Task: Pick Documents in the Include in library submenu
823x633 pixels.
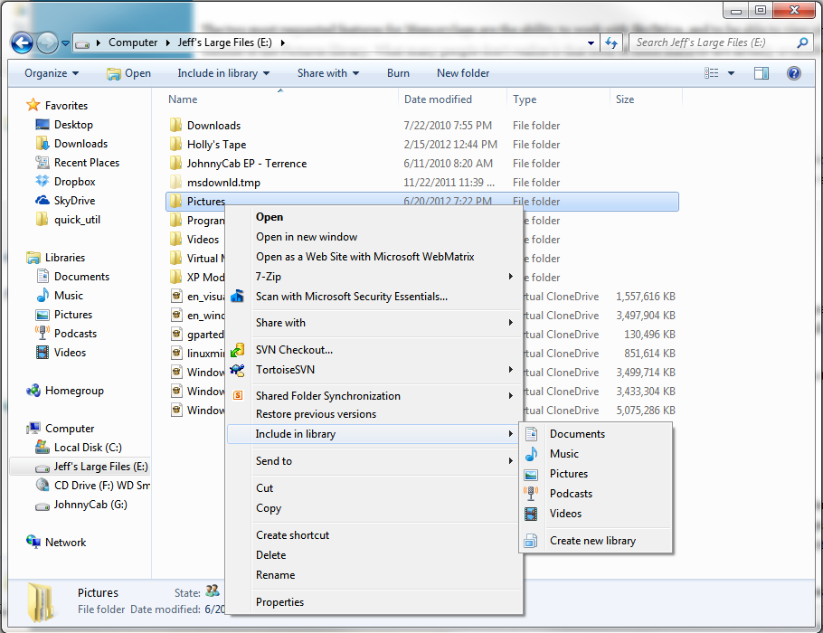Action: point(596,434)
